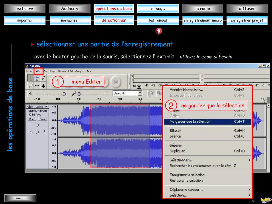272x204 pixels.
Task: Open the Stereo Mix input source dropdown
Action: [140, 93]
